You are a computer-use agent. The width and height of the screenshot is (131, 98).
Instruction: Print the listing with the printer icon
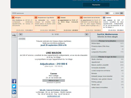tap(14, 35)
